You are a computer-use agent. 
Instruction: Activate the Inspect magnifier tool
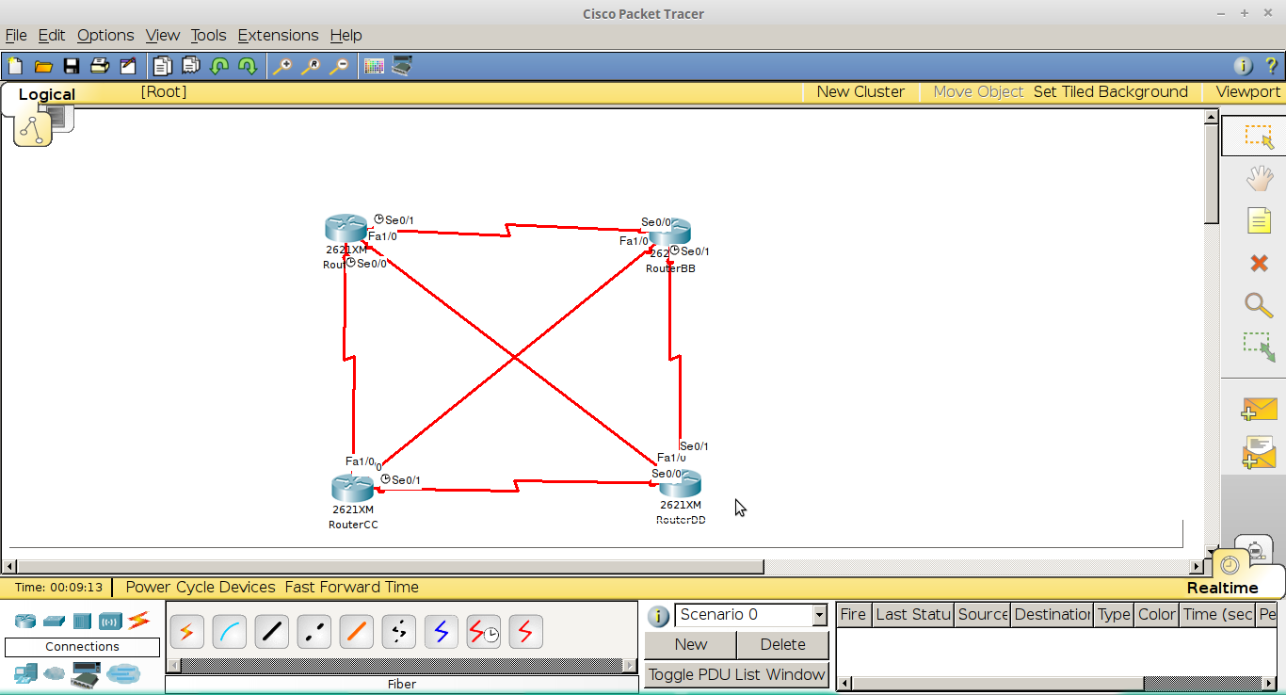[1259, 305]
